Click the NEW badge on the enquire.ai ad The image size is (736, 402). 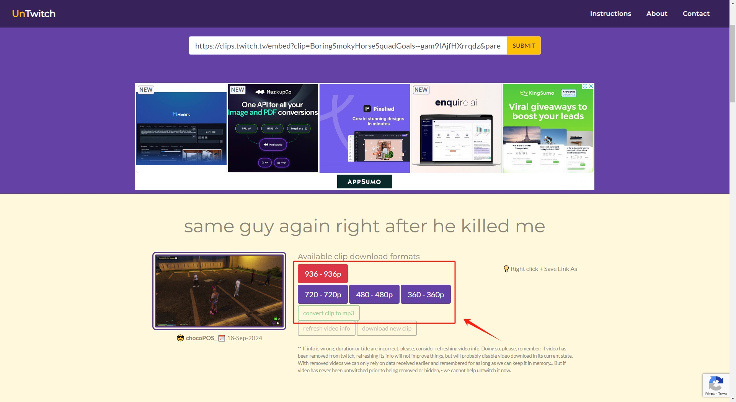click(421, 90)
